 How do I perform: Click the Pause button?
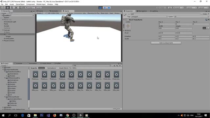pos(105,8)
